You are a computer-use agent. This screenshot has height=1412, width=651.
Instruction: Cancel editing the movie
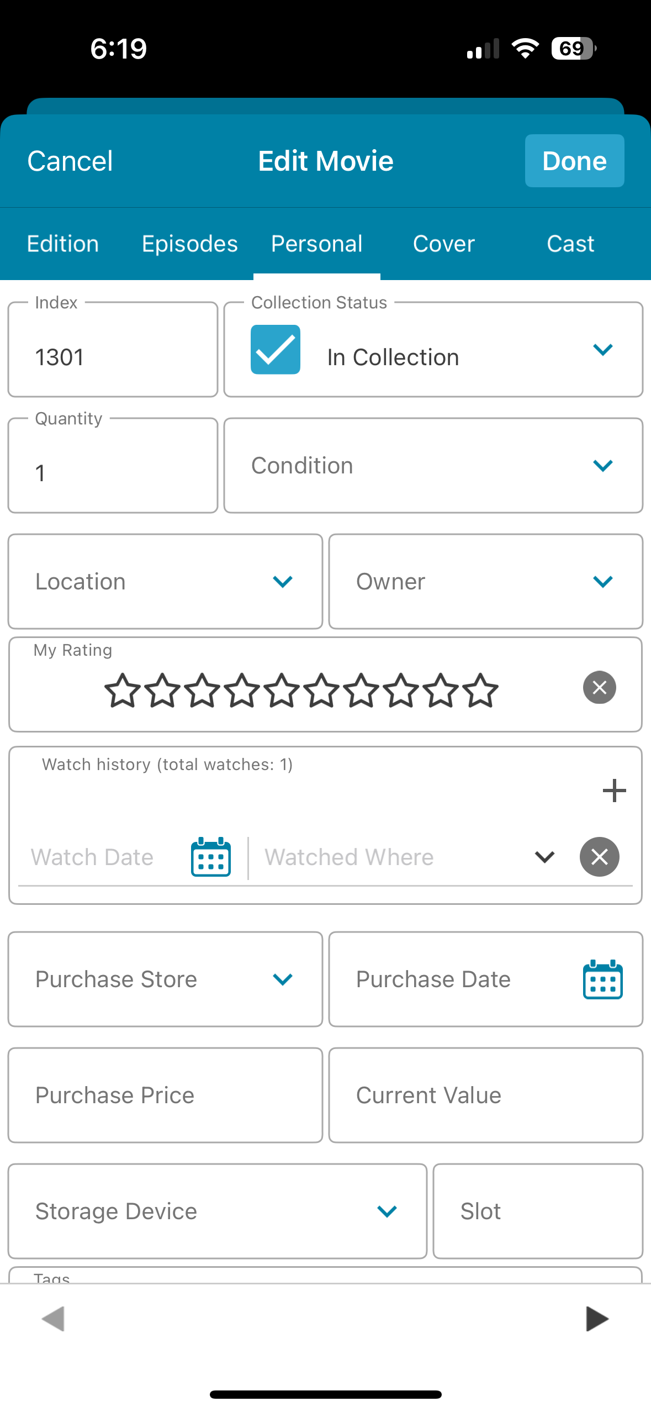[x=70, y=161]
